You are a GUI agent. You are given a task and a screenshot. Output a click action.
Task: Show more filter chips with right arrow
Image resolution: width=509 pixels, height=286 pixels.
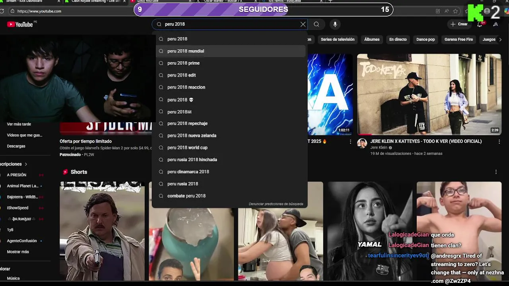(x=500, y=39)
